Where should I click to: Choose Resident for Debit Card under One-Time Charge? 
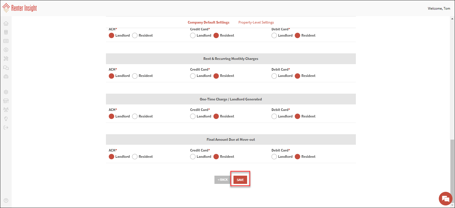[x=297, y=116]
